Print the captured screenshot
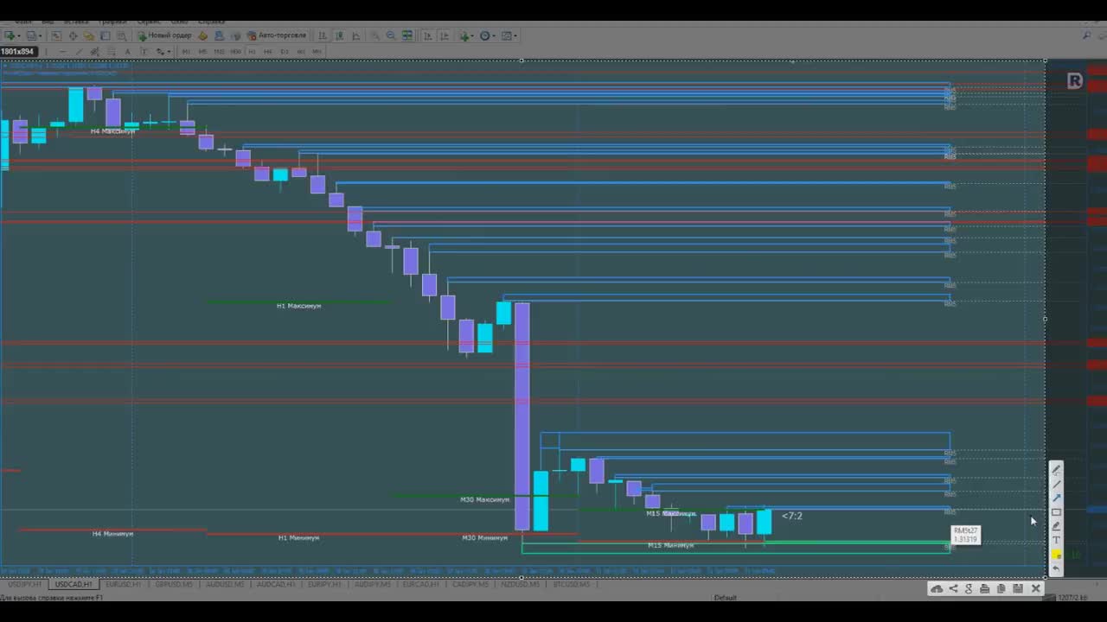This screenshot has height=622, width=1107. [985, 588]
